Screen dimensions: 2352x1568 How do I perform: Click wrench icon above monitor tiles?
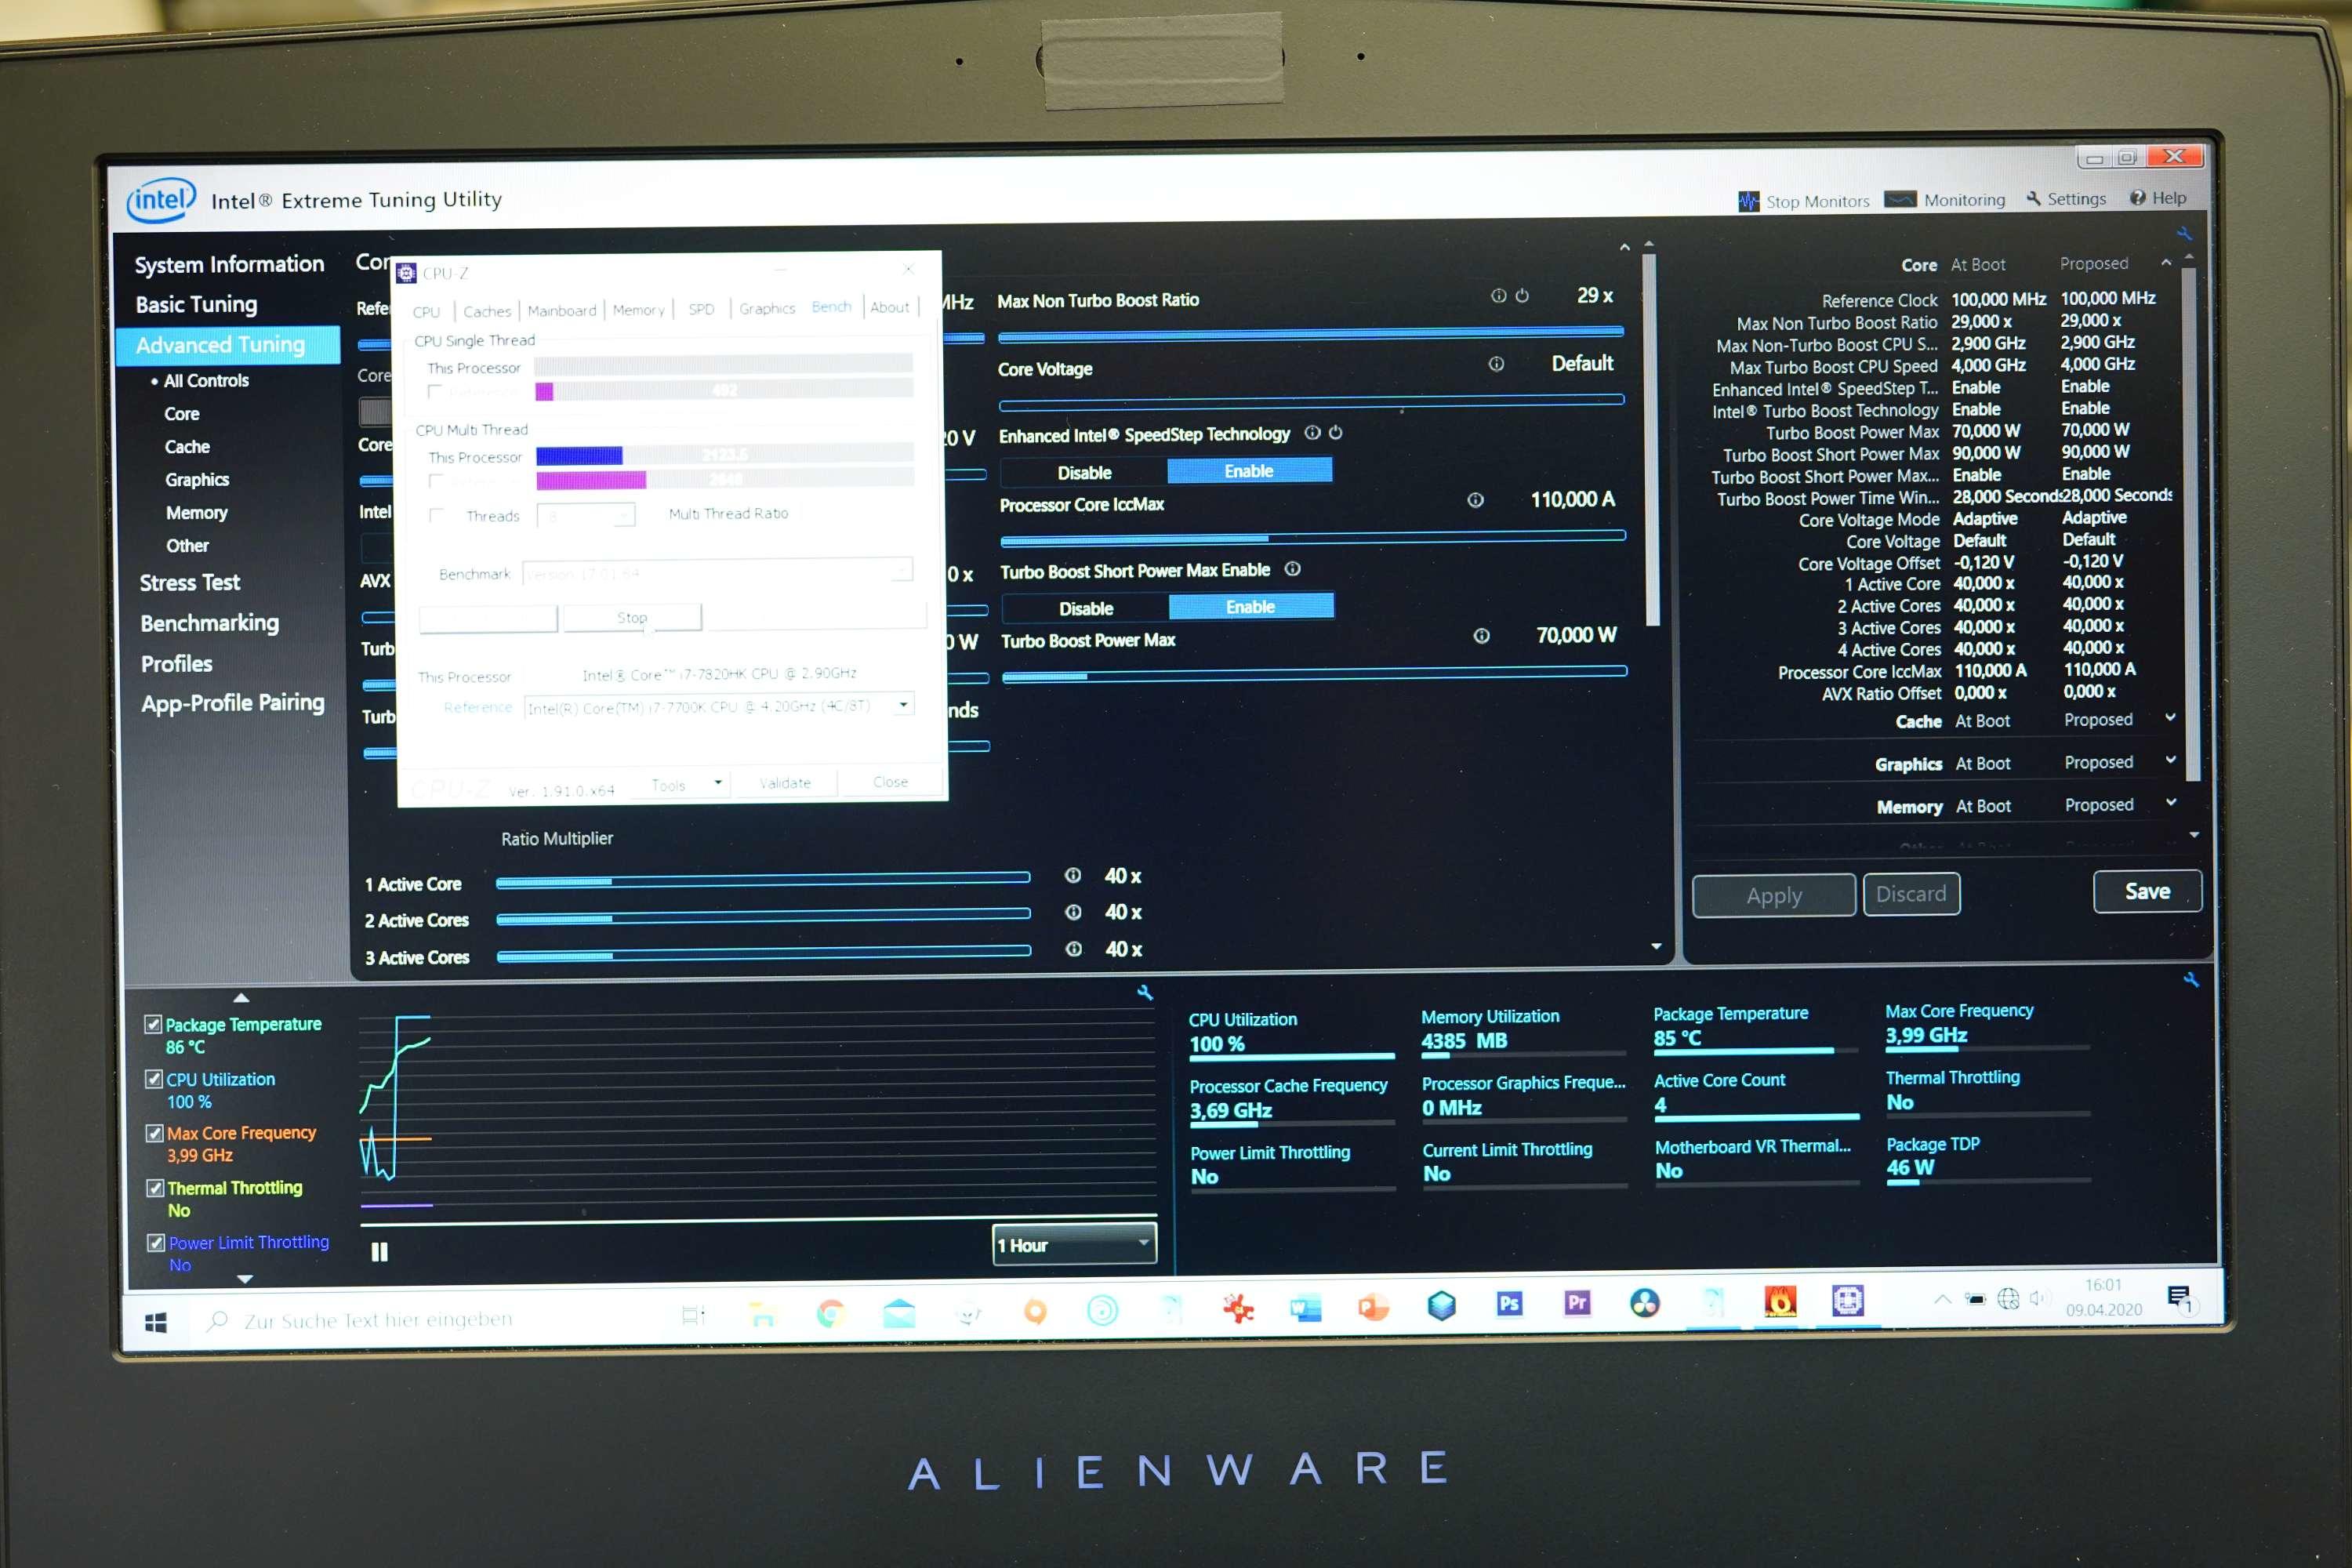tap(2190, 980)
